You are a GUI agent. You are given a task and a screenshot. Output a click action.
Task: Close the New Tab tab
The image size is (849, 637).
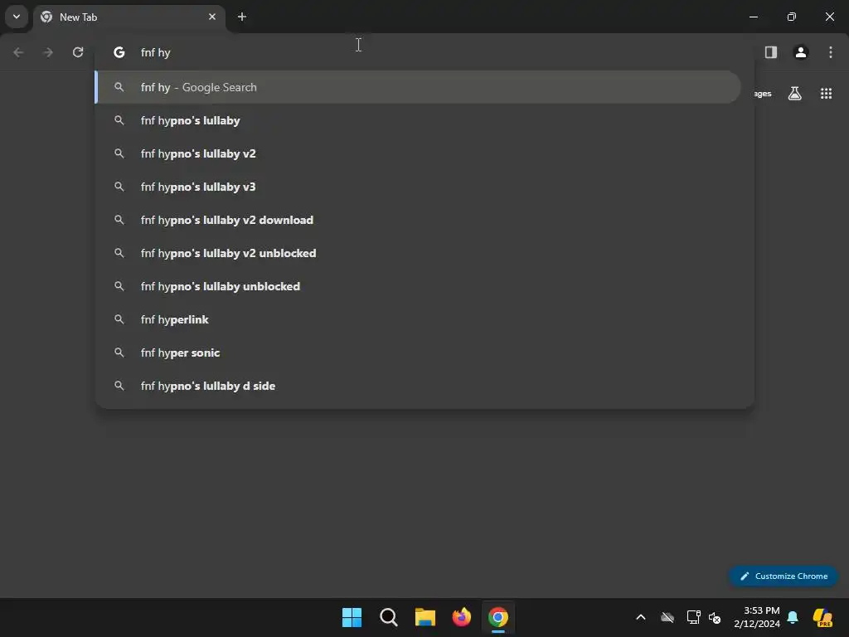[212, 17]
